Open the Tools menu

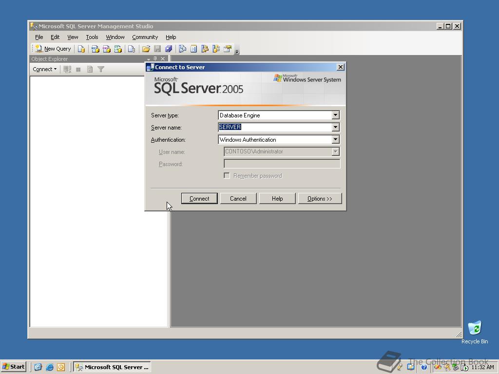(x=92, y=37)
